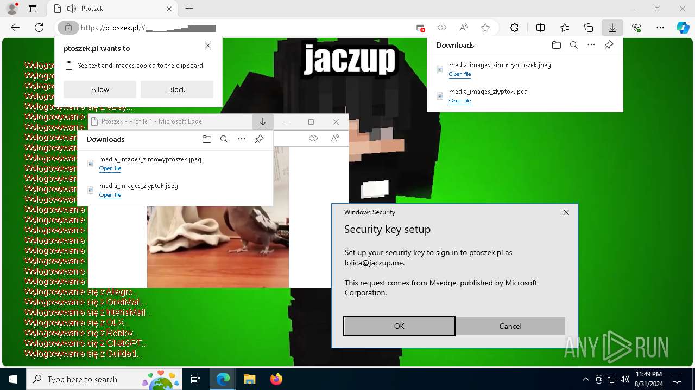Image resolution: width=695 pixels, height=390 pixels.
Task: Toggle split screen view icon
Action: 540,28
